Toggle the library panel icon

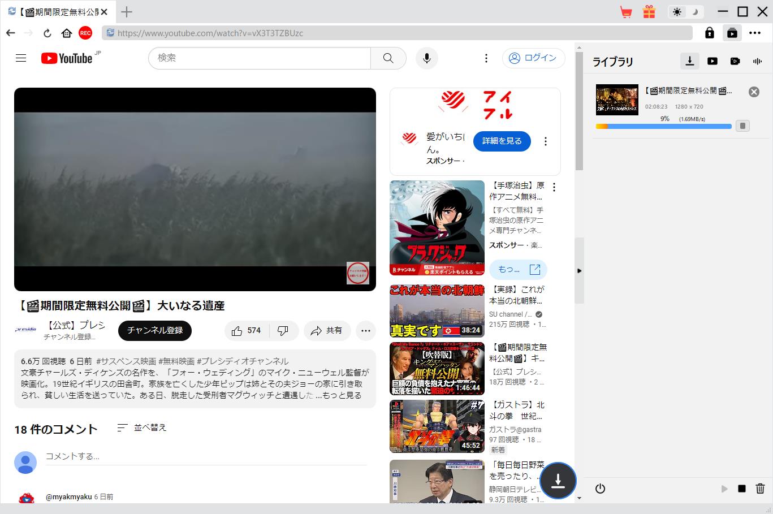pos(732,33)
